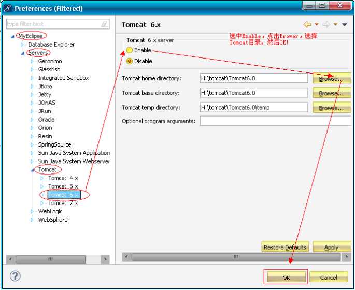Screen dimensions: 355x290
Task: Collapse the MyEclipse tree node
Action: click(x=13, y=36)
